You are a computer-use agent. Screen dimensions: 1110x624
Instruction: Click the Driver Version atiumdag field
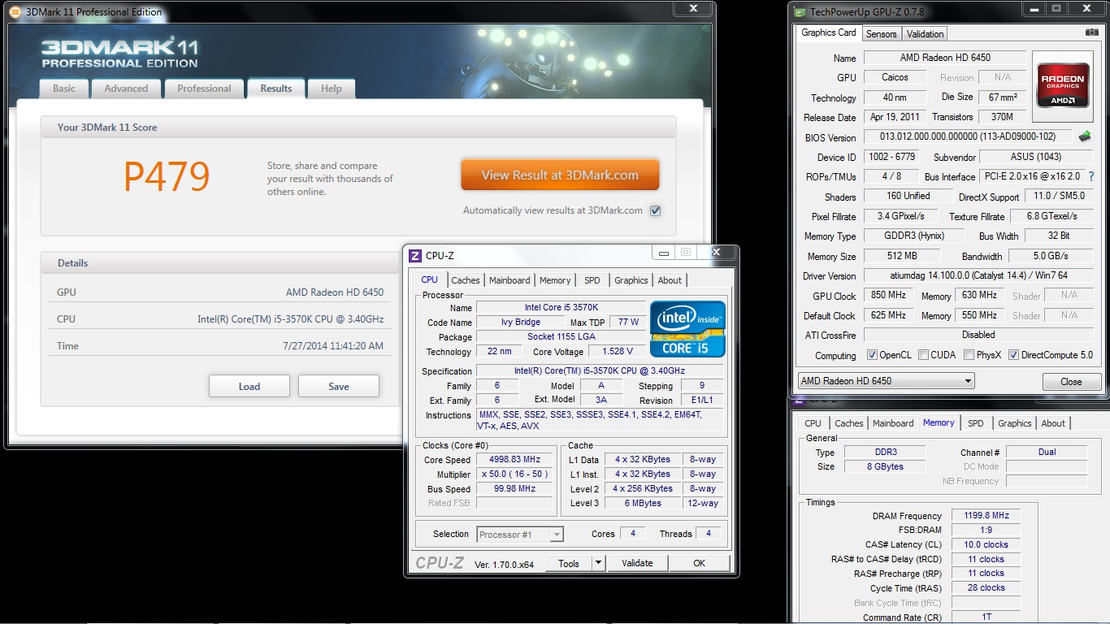(x=978, y=276)
